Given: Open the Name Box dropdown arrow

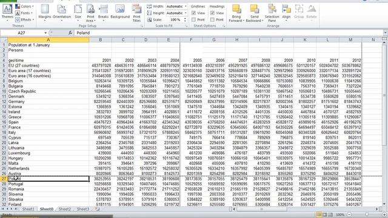Looking at the screenshot, I should (x=45, y=33).
